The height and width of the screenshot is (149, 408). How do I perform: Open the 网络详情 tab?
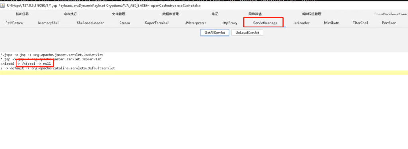(255, 14)
